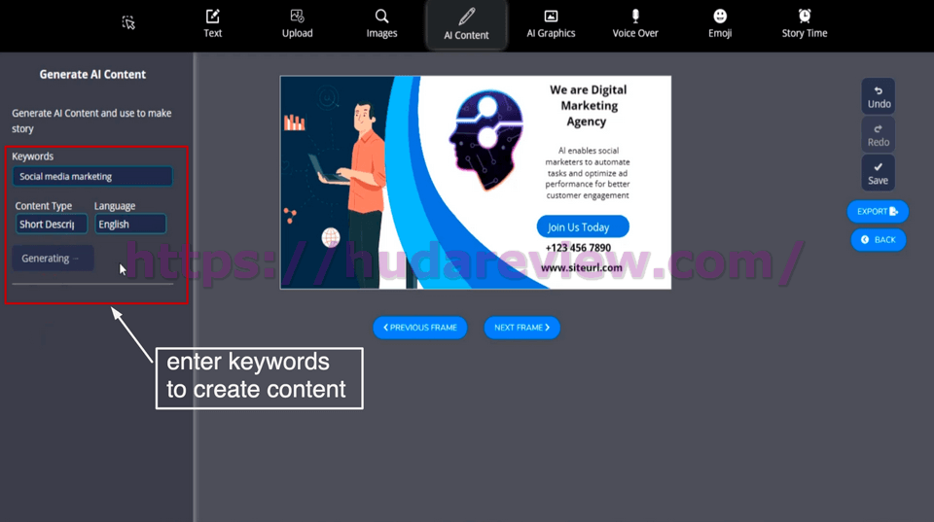Viewport: 934px width, 522px height.
Task: Open the Upload panel
Action: pyautogui.click(x=297, y=23)
